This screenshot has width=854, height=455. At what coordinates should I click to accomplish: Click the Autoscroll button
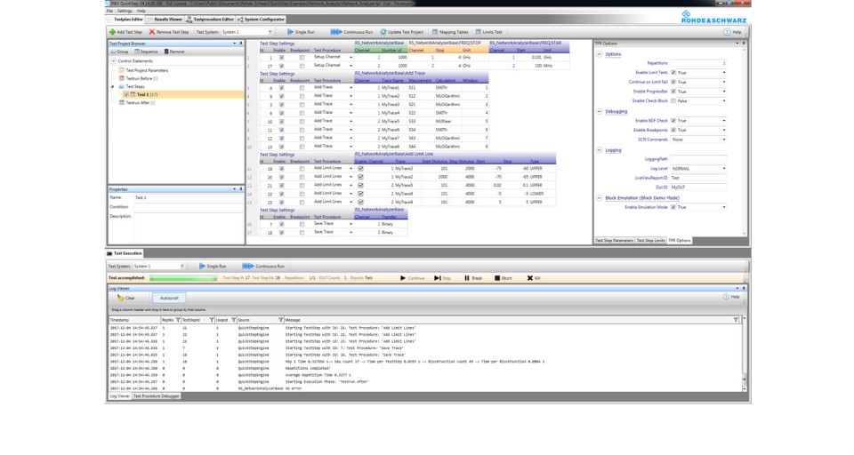pyautogui.click(x=169, y=298)
